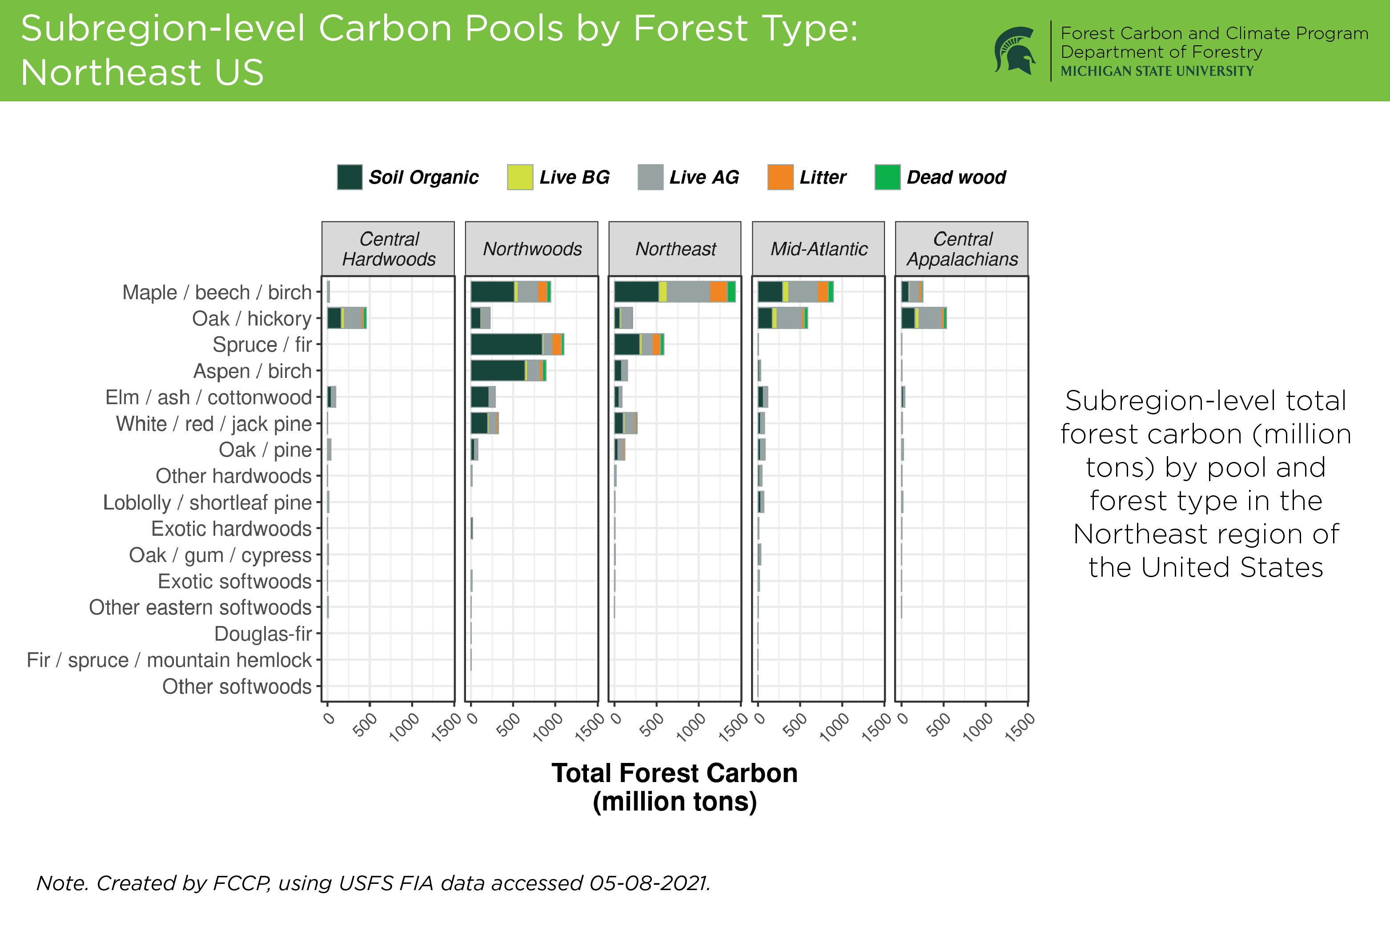Click the 'MICHIGAN STATE UNIVERSITY' text
Viewport: 1390px width, 927px height.
1157,72
